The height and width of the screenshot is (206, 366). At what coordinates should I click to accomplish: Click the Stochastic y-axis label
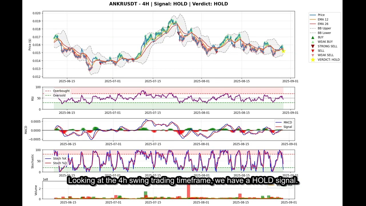(x=33, y=161)
